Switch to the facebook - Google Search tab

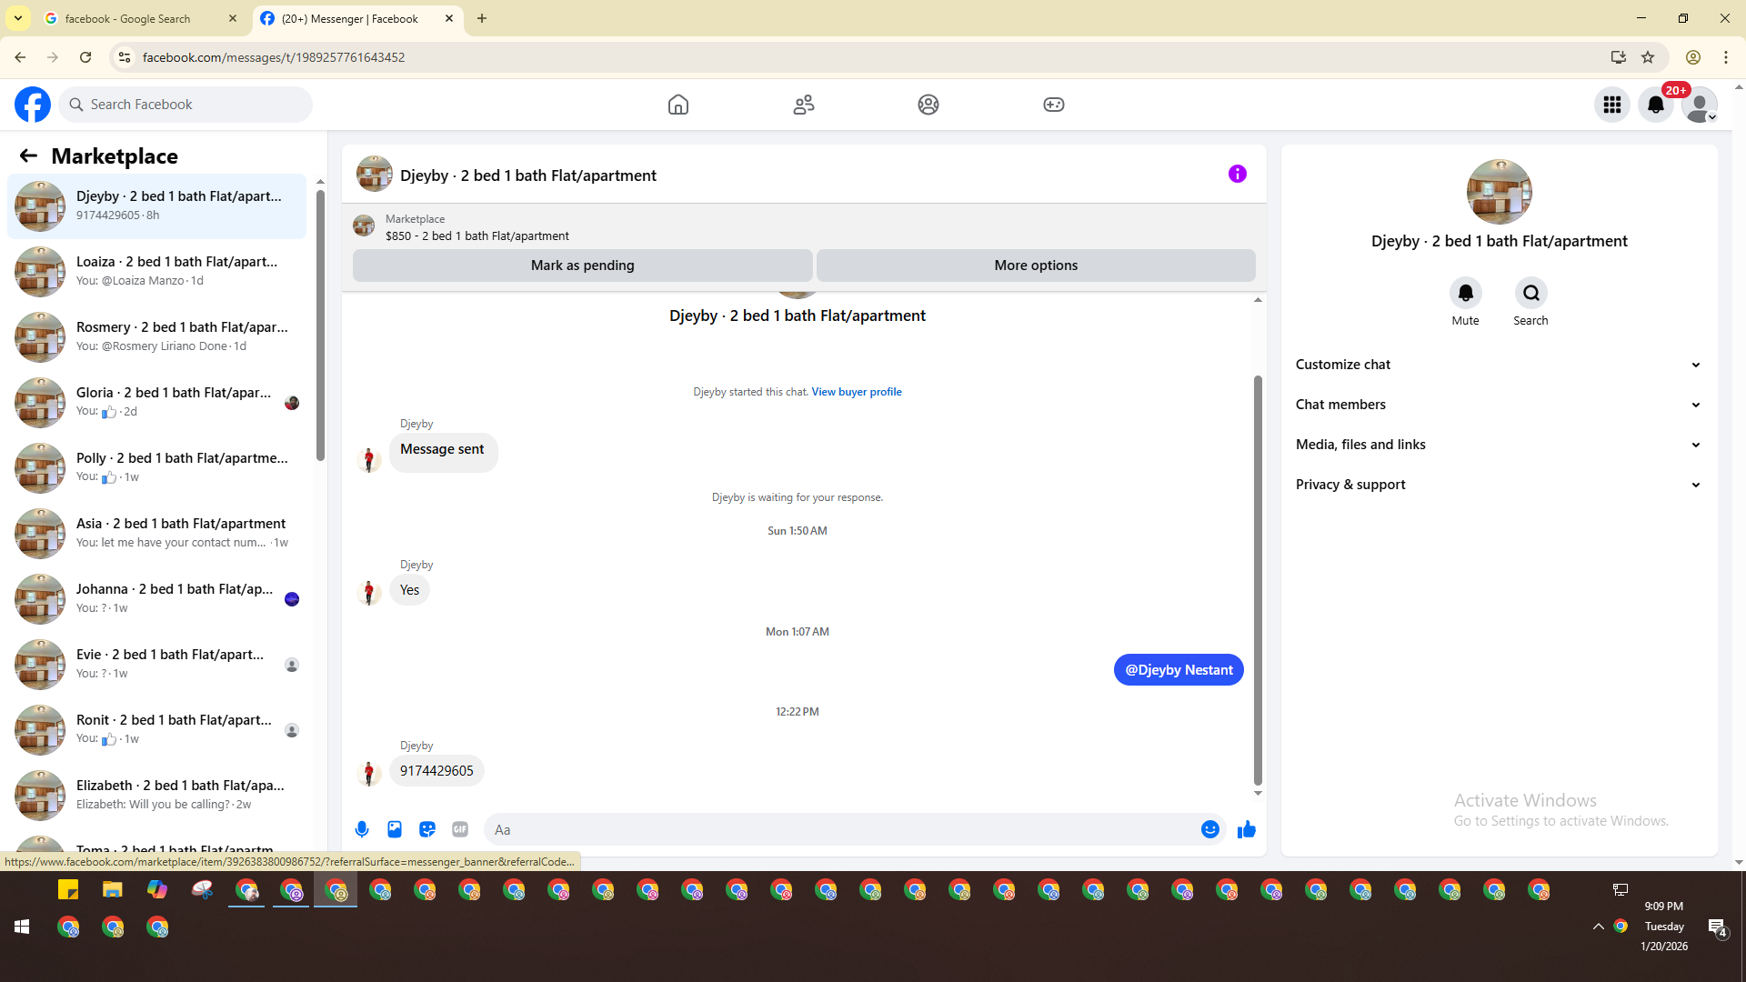coord(141,18)
